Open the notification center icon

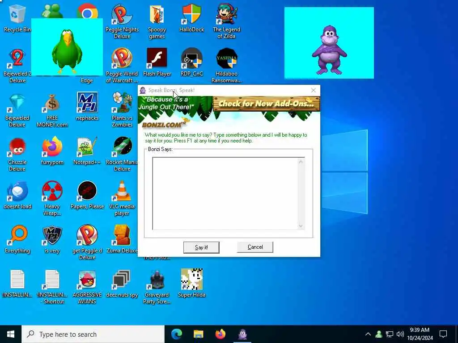pyautogui.click(x=443, y=334)
